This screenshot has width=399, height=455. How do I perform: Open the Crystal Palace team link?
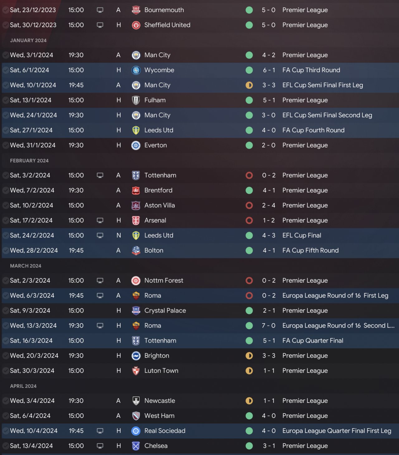[x=165, y=311]
